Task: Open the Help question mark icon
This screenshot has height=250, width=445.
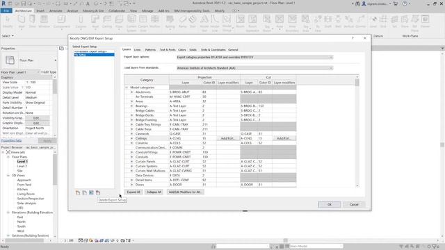Action: (x=405, y=3)
